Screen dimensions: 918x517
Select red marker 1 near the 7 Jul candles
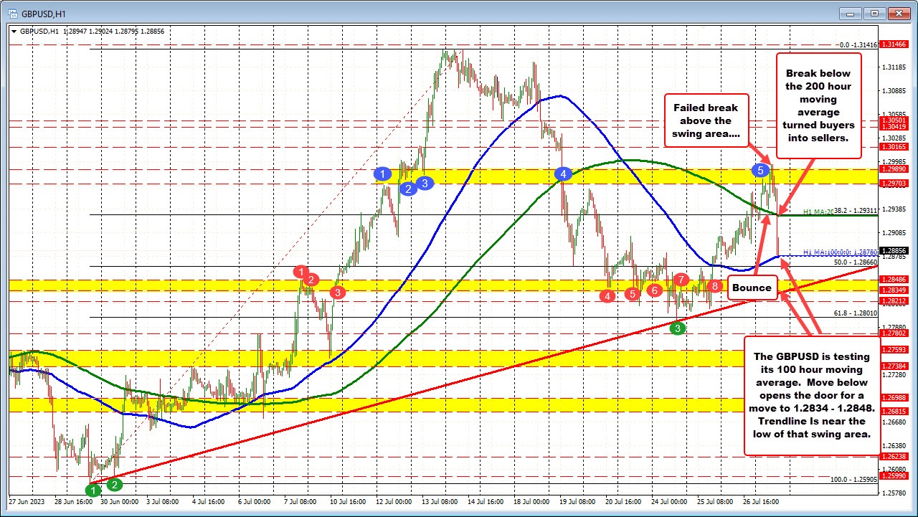point(301,272)
